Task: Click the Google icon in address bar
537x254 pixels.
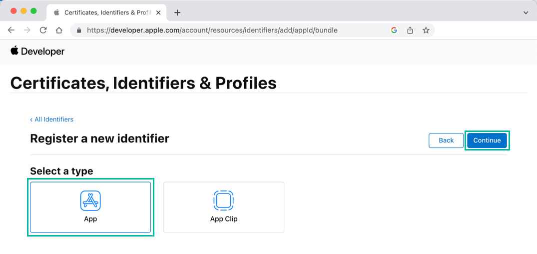Action: [x=394, y=30]
